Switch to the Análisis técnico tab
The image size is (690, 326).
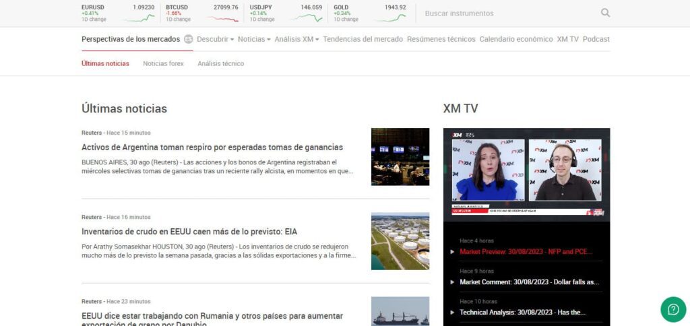[x=220, y=63]
